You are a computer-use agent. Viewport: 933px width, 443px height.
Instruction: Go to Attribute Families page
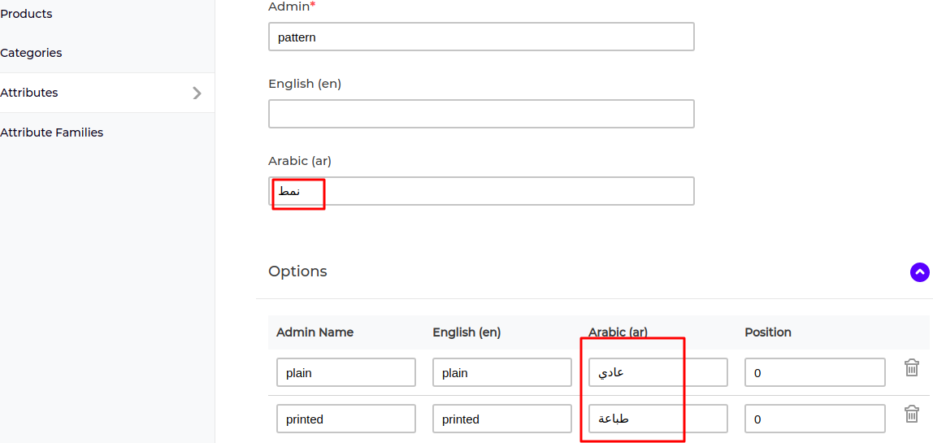point(52,132)
